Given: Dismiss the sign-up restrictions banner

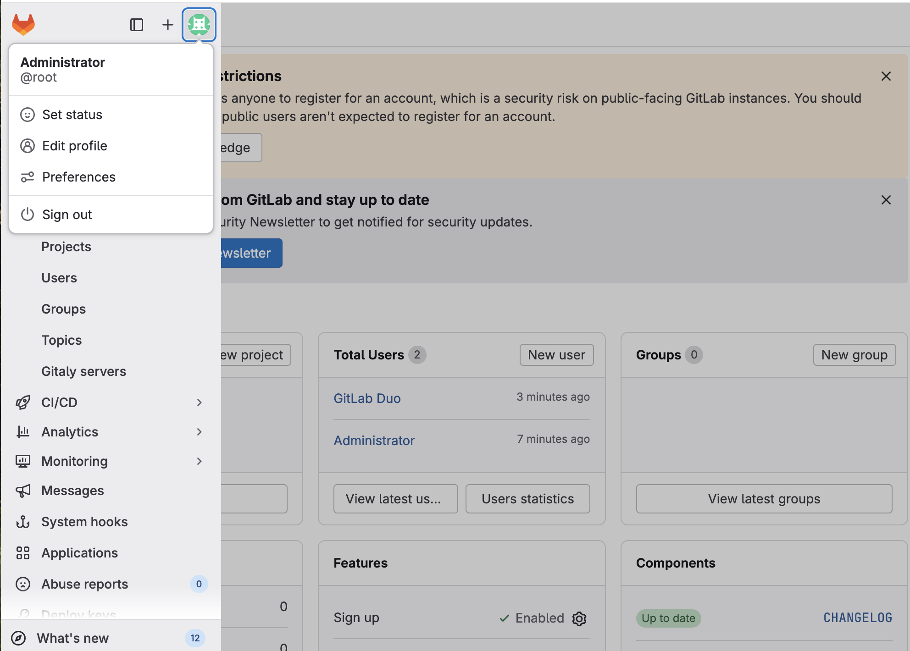Looking at the screenshot, I should 886,76.
